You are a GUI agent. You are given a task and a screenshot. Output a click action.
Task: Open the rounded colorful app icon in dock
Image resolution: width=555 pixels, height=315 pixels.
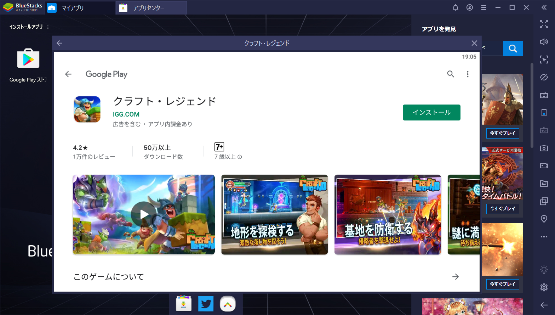228,304
